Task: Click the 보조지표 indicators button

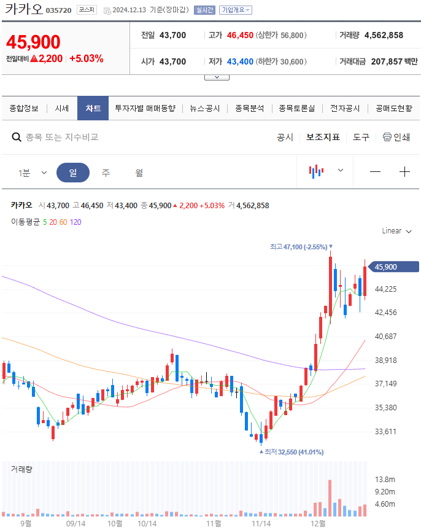Action: point(323,137)
